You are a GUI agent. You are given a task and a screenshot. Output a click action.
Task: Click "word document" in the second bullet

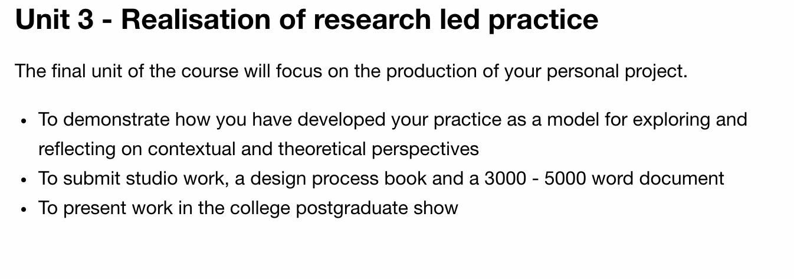click(658, 178)
